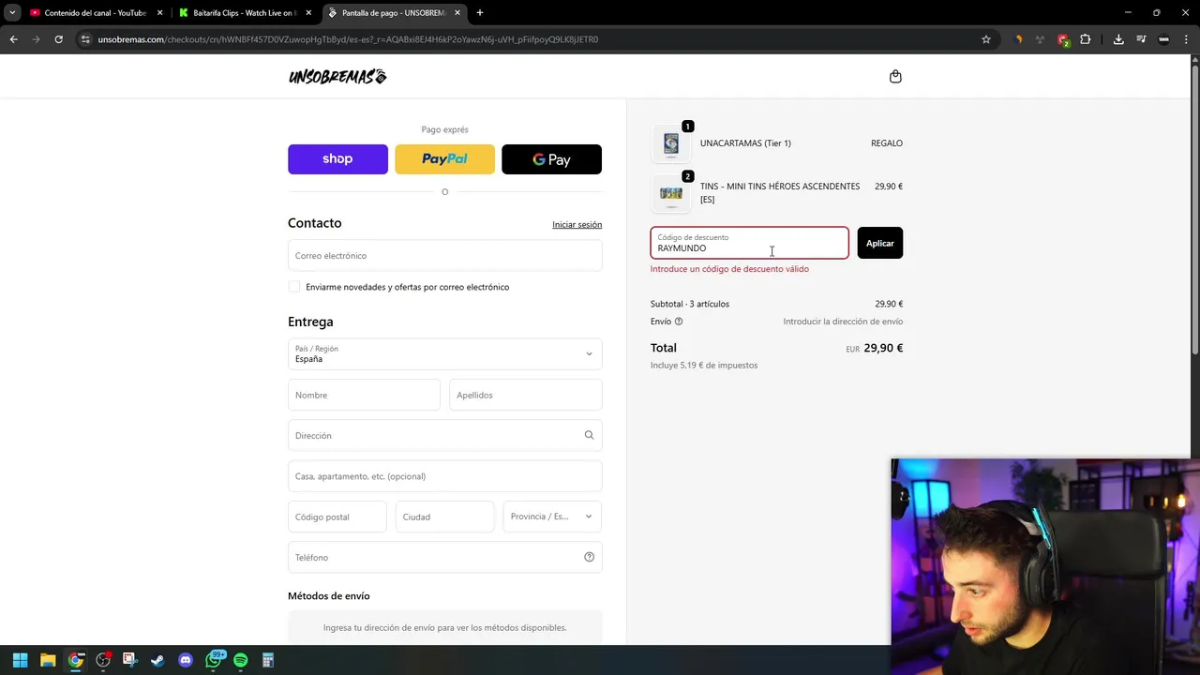Image resolution: width=1200 pixels, height=675 pixels.
Task: Open Chrome downloads icon
Action: [1118, 39]
